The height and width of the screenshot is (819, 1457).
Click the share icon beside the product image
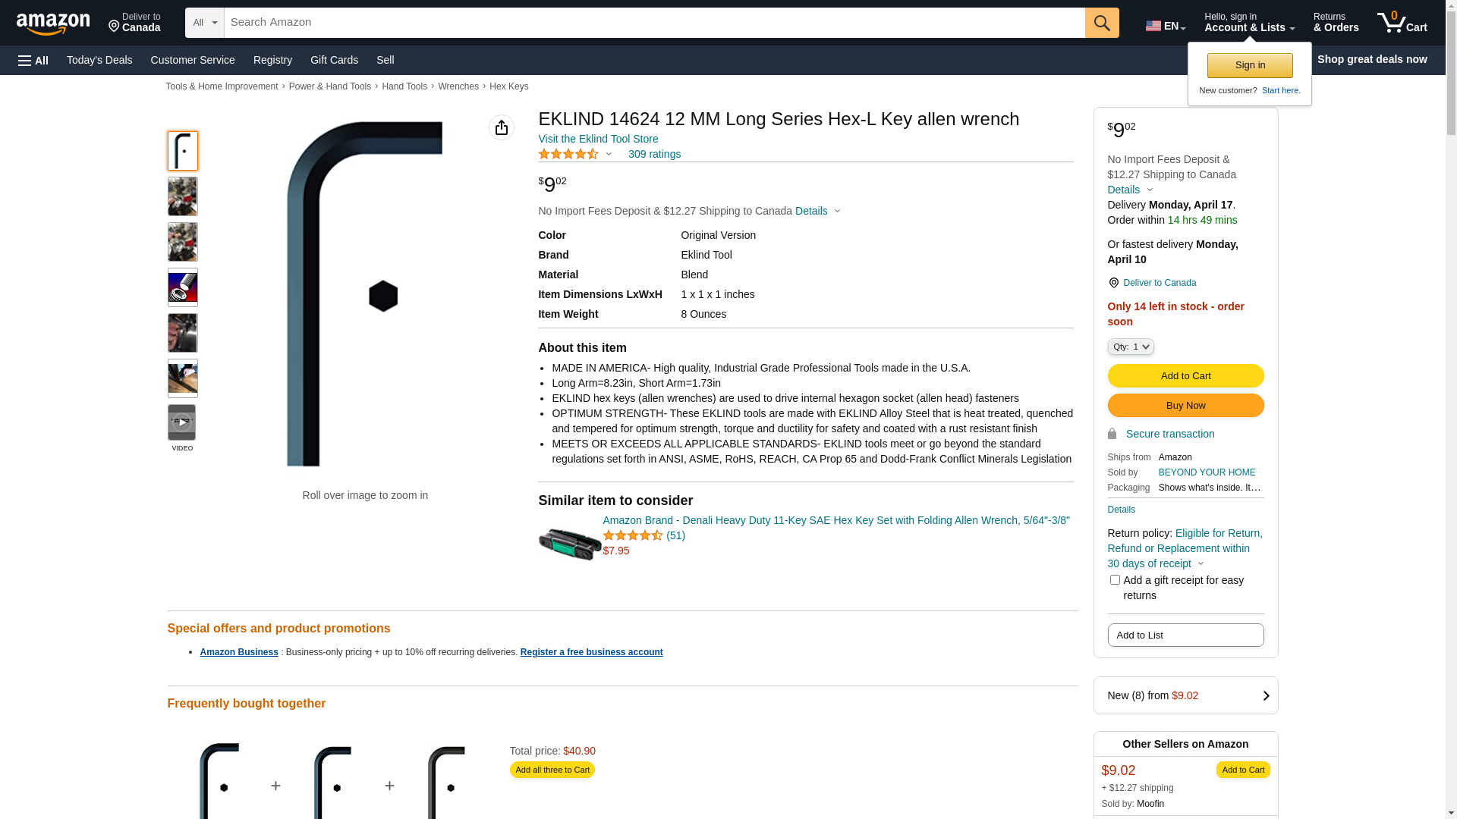coord(501,127)
